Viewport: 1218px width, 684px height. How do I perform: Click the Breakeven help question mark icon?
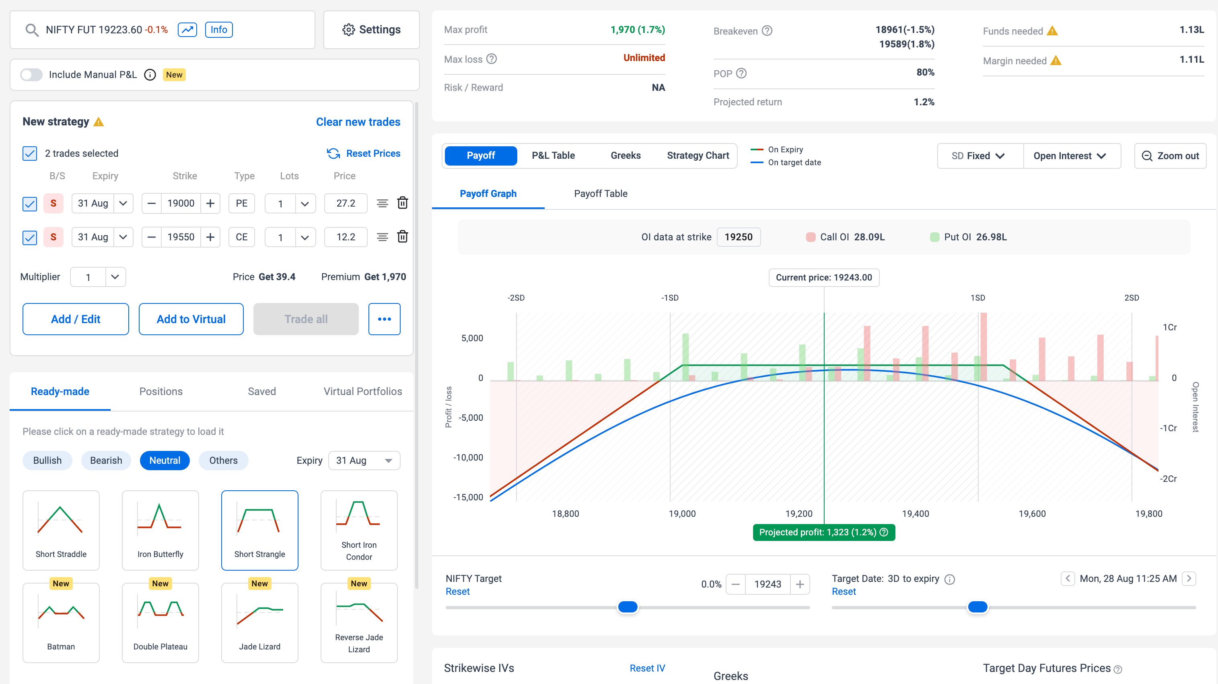(x=767, y=31)
